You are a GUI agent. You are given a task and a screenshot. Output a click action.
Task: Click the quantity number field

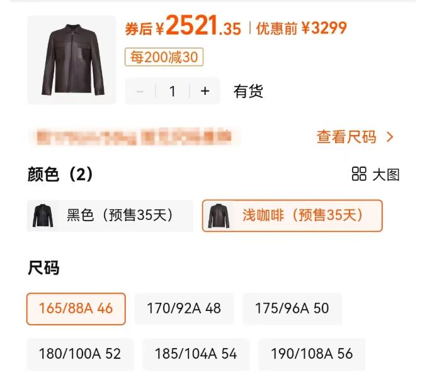(173, 91)
